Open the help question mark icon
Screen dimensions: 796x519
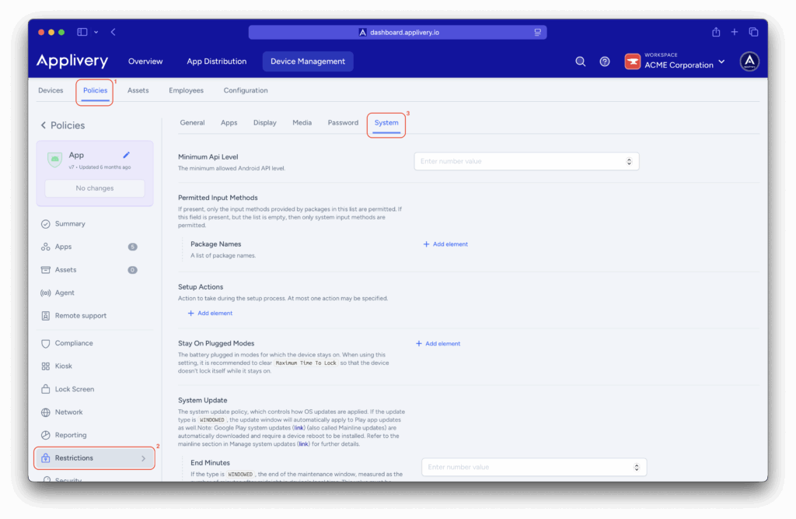point(605,61)
